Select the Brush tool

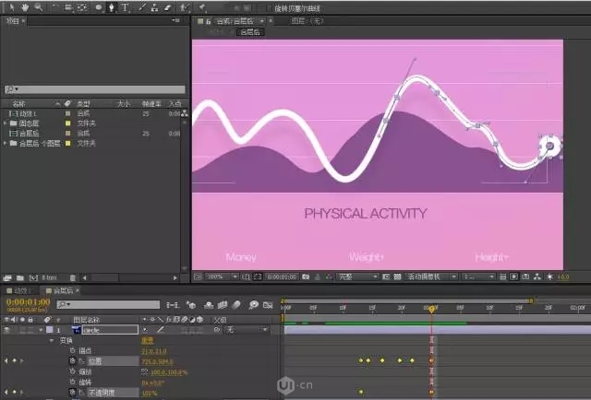click(141, 7)
